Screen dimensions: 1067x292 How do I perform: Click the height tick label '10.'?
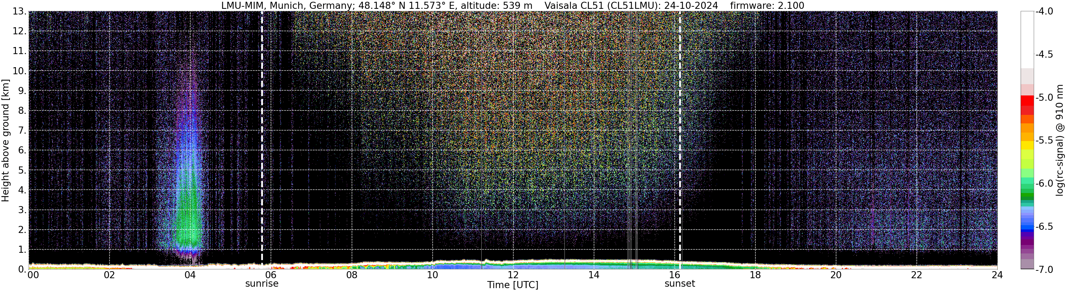(19, 71)
